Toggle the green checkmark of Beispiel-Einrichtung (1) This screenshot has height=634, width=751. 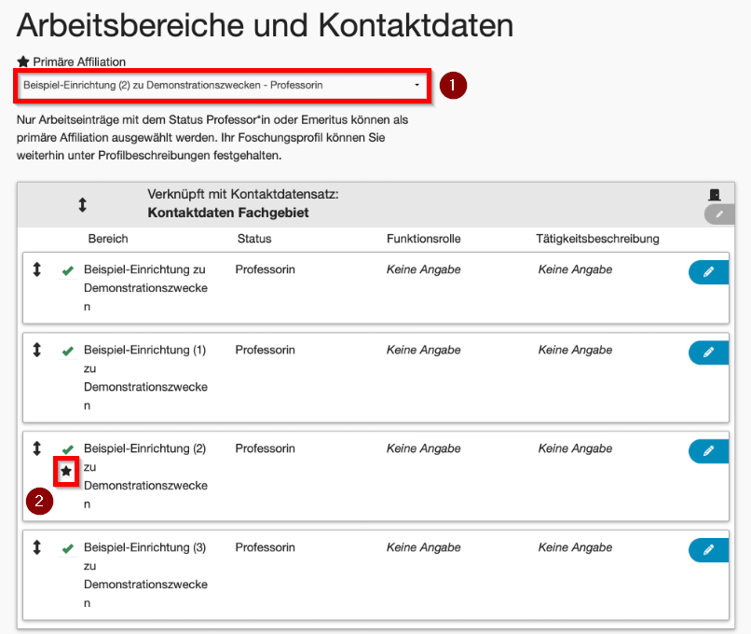tap(67, 351)
